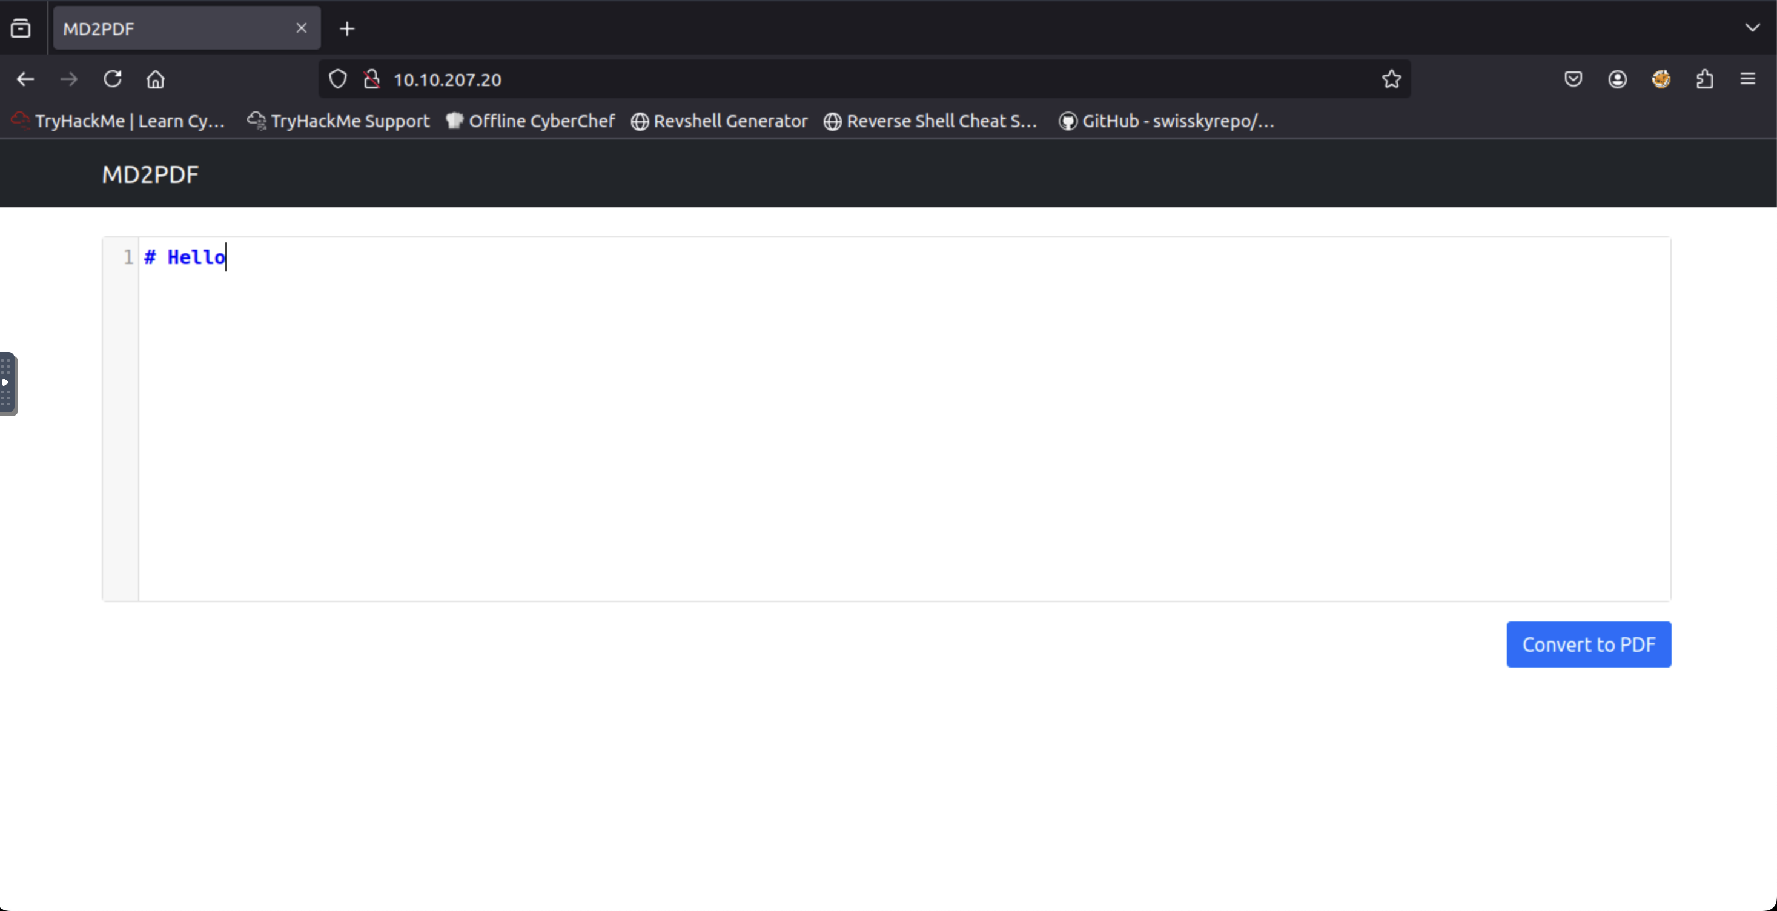Open the shield tracking protection info

click(338, 79)
